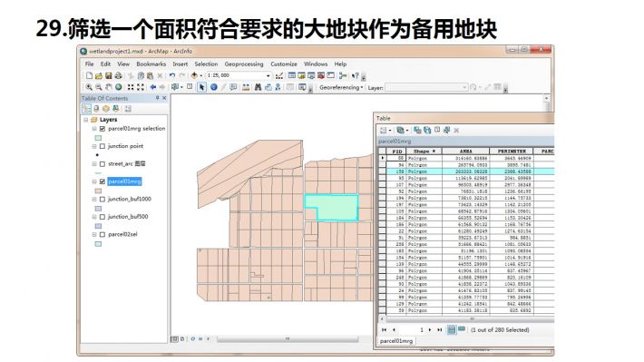Screen dimensions: 644x362
Task: Click the Full Extent globe icon
Action: pyautogui.click(x=118, y=87)
